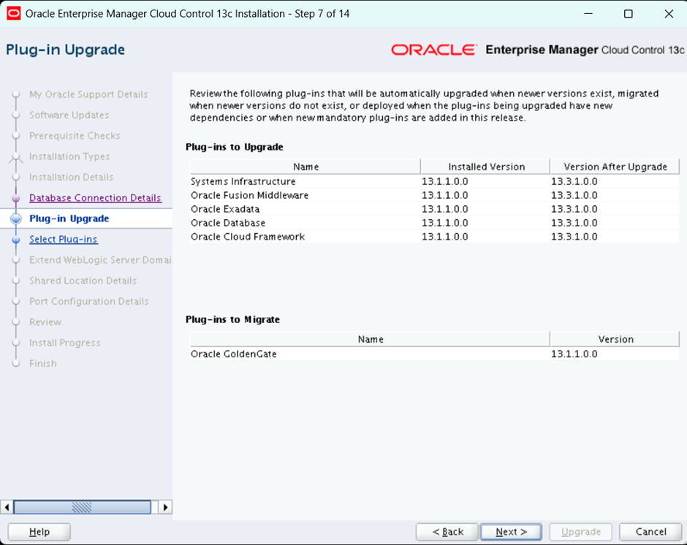Open the Database Connection Details step link
Screen dimensions: 687x545
[95, 198]
